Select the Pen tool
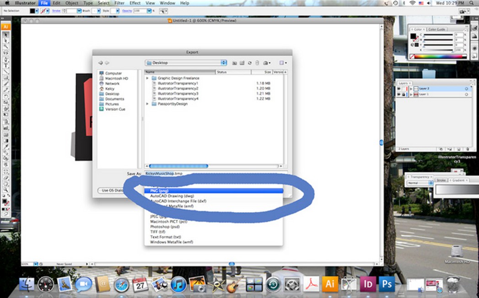The image size is (479, 298). [5, 59]
